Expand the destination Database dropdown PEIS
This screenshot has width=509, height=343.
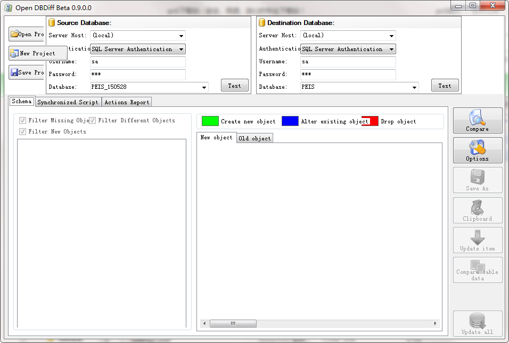click(x=414, y=87)
